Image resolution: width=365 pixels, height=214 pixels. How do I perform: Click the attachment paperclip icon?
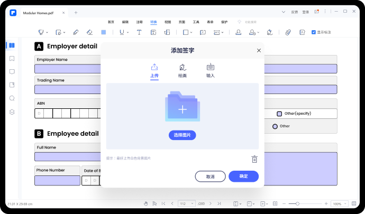pyautogui.click(x=288, y=32)
